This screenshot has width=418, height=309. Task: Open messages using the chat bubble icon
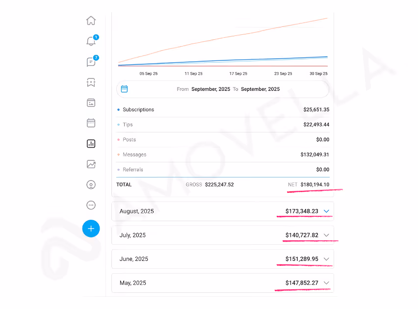click(x=91, y=62)
